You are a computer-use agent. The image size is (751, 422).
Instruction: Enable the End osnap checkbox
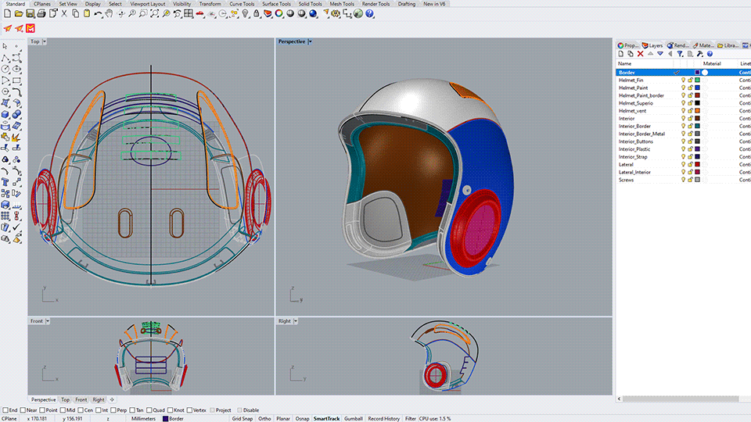(x=5, y=409)
